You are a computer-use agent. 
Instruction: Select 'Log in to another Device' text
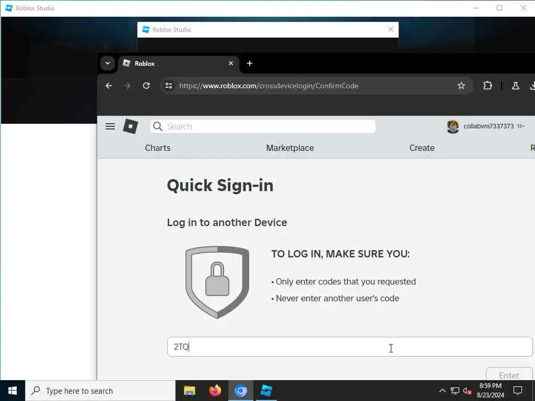(x=227, y=222)
